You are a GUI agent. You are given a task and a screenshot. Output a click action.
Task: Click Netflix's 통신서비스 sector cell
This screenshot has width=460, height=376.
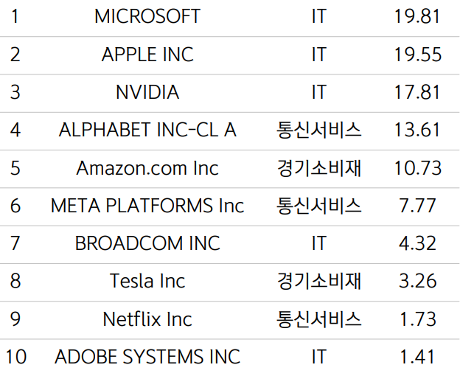pyautogui.click(x=318, y=319)
